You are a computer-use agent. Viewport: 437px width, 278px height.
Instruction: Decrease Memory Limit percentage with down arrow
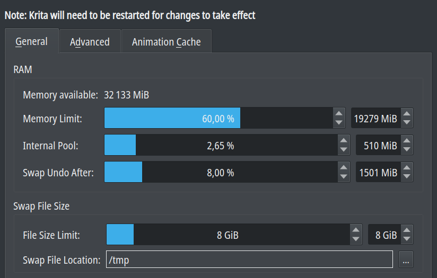coord(339,123)
